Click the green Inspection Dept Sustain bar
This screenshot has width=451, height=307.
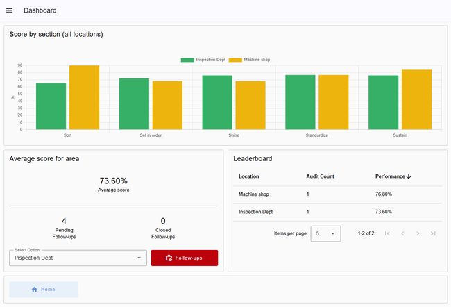tap(383, 102)
